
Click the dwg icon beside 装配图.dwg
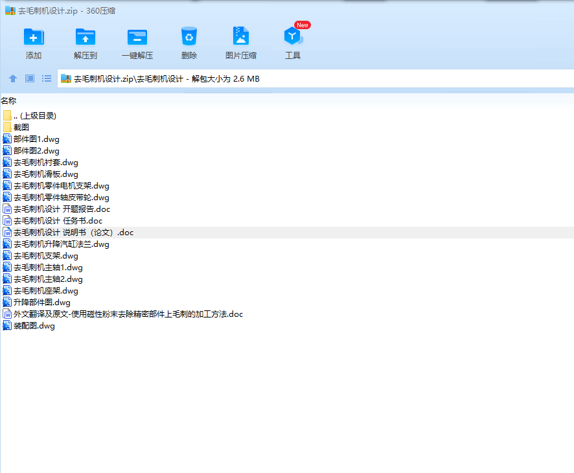[x=7, y=325]
